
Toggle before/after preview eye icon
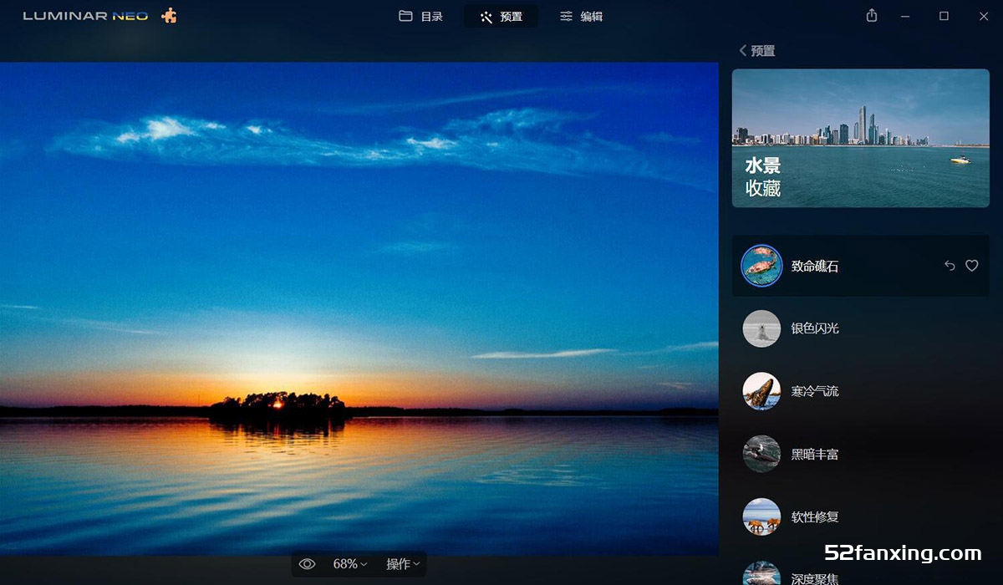[307, 564]
